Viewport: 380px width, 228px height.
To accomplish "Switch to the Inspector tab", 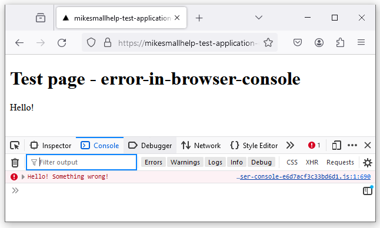I will [51, 146].
